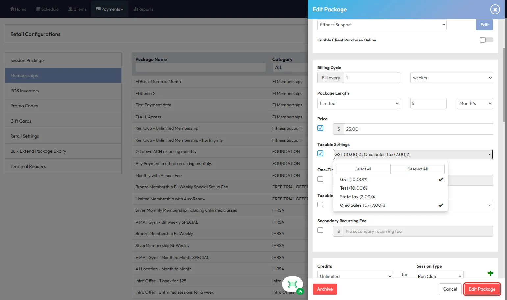
Task: Close the Edit Package panel
Action: point(495,9)
